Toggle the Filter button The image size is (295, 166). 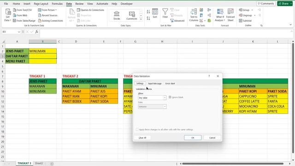pyautogui.click(x=165, y=13)
